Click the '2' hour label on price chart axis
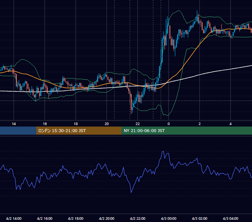 [200, 124]
